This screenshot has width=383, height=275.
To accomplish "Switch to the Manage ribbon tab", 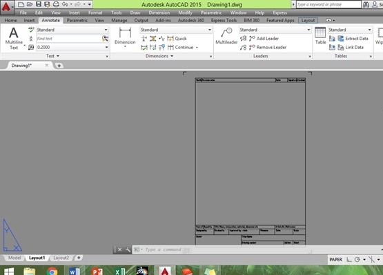I will 119,20.
